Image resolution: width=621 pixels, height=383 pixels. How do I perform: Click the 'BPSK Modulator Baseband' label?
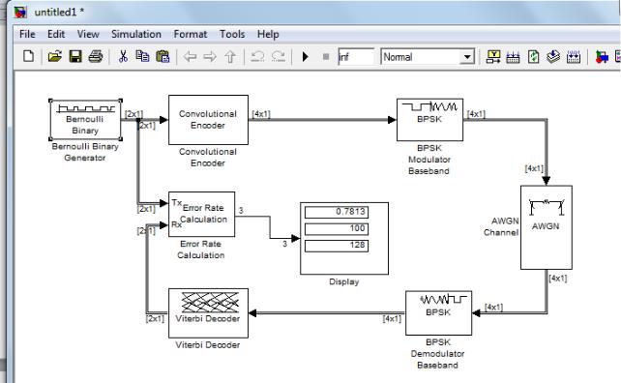tap(429, 160)
